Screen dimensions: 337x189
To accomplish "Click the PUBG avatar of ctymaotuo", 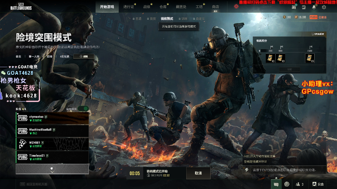I will 22,118.
